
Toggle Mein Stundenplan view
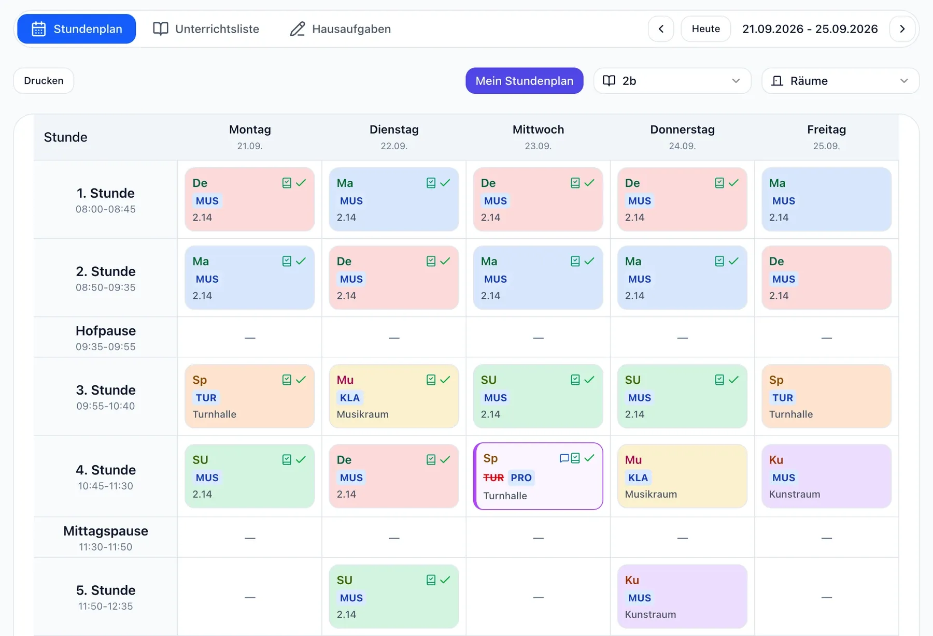click(524, 81)
